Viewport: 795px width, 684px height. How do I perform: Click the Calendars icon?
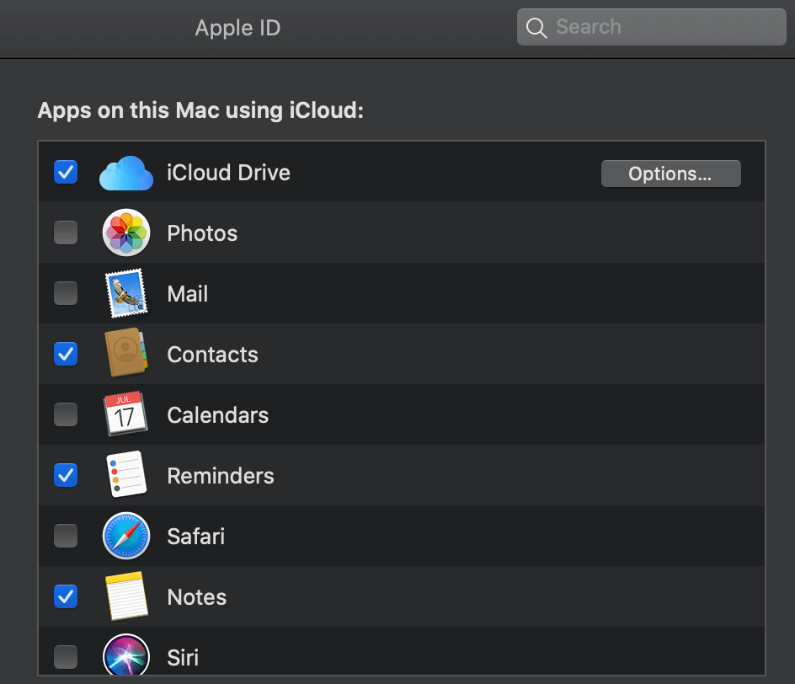click(125, 414)
